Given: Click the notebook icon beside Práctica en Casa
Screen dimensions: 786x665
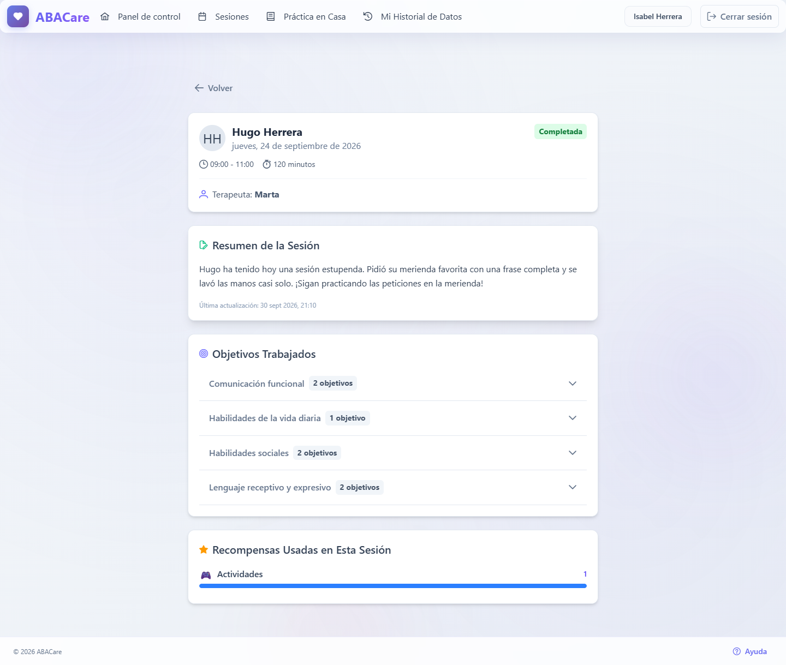Looking at the screenshot, I should pyautogui.click(x=271, y=16).
